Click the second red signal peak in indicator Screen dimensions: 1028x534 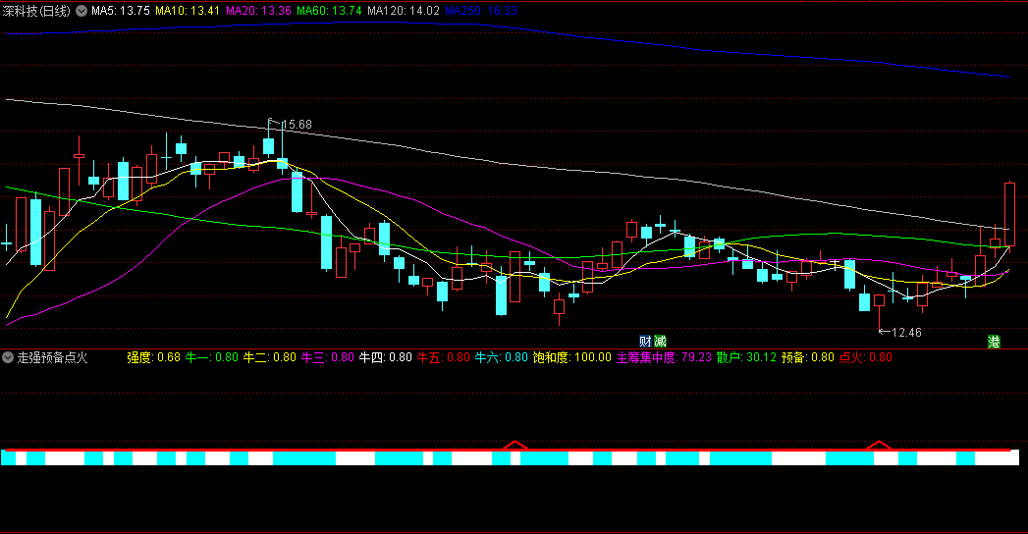[x=879, y=445]
